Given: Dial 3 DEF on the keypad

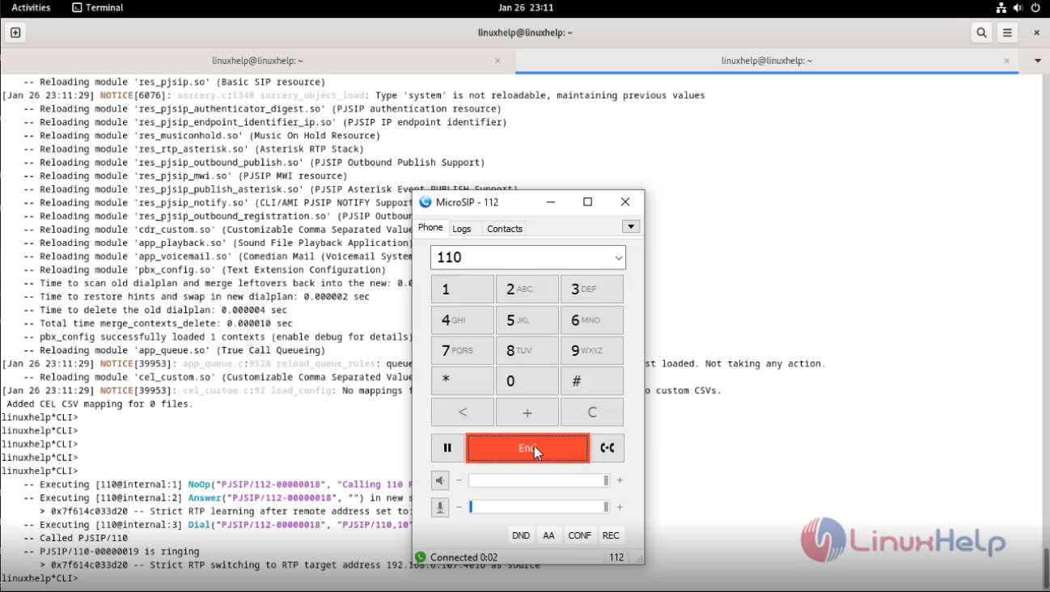Looking at the screenshot, I should pyautogui.click(x=591, y=290).
